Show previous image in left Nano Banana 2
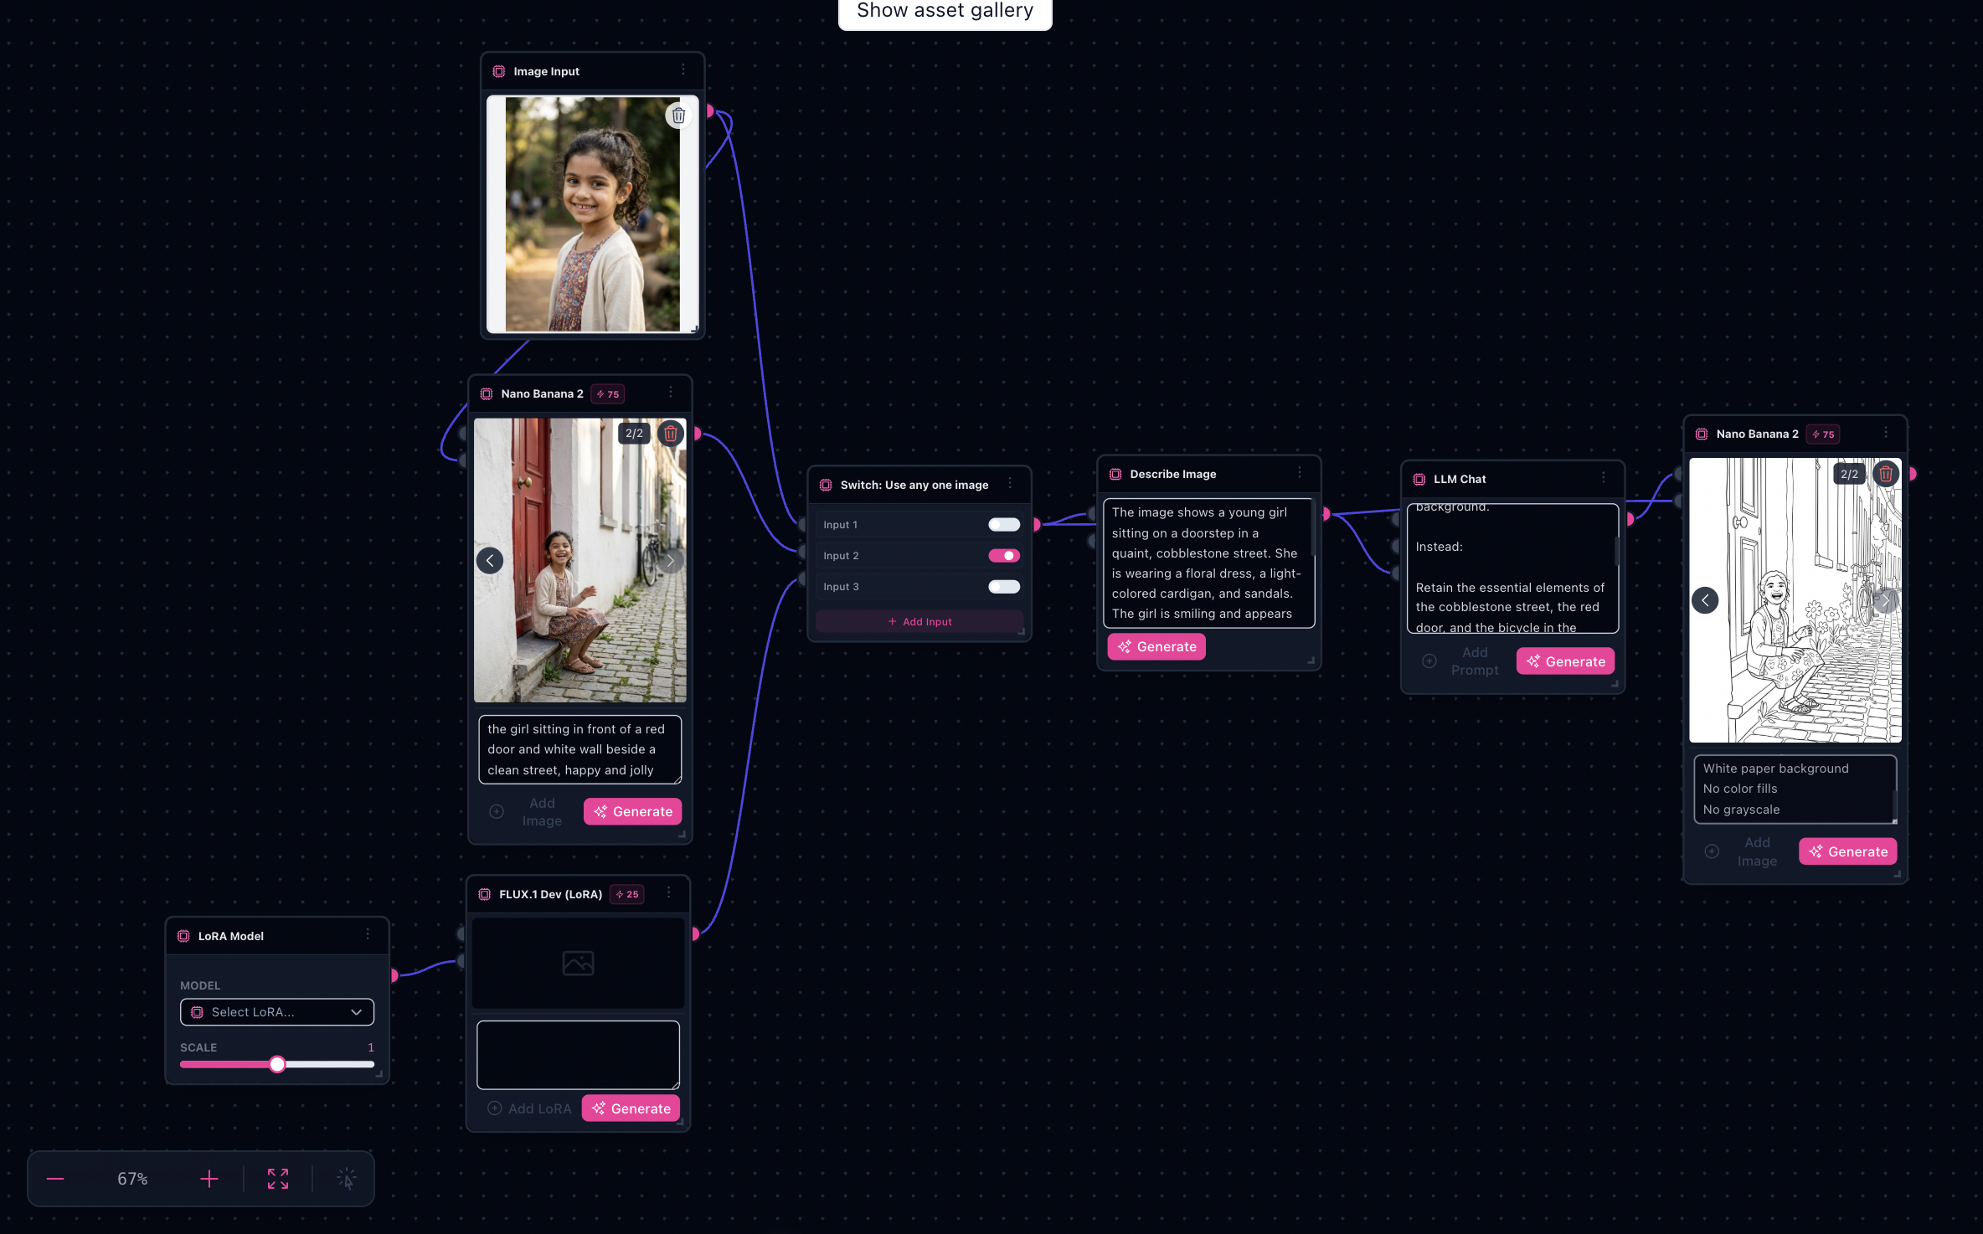Viewport: 1983px width, 1234px height. point(490,560)
